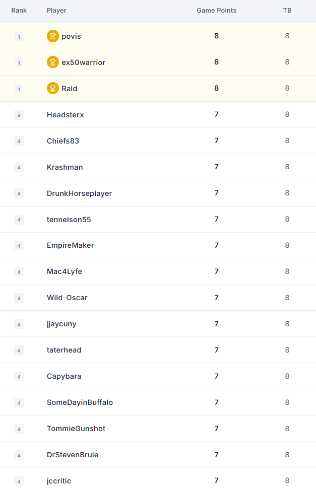Select the rank badge in Capybara's row
316x490 pixels.
pos(19,377)
